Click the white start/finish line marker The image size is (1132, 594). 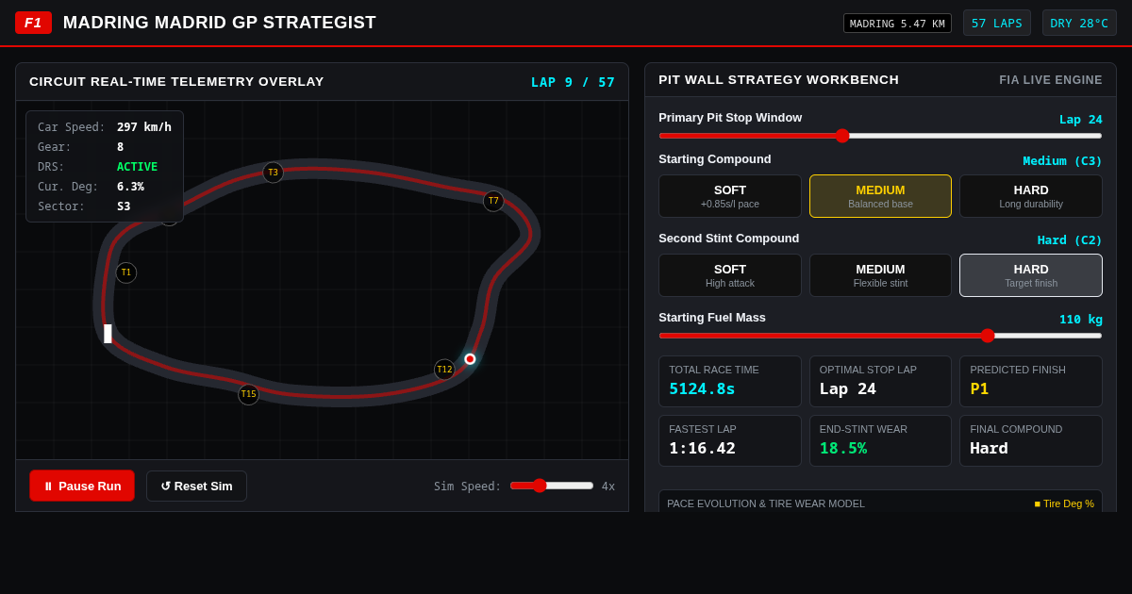click(x=108, y=334)
